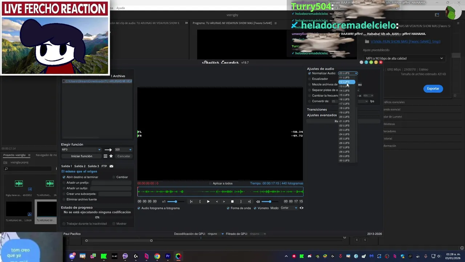Viewport: 465px width, 262px height.
Task: Open Google Chrome from the taskbar
Action: pos(157,256)
